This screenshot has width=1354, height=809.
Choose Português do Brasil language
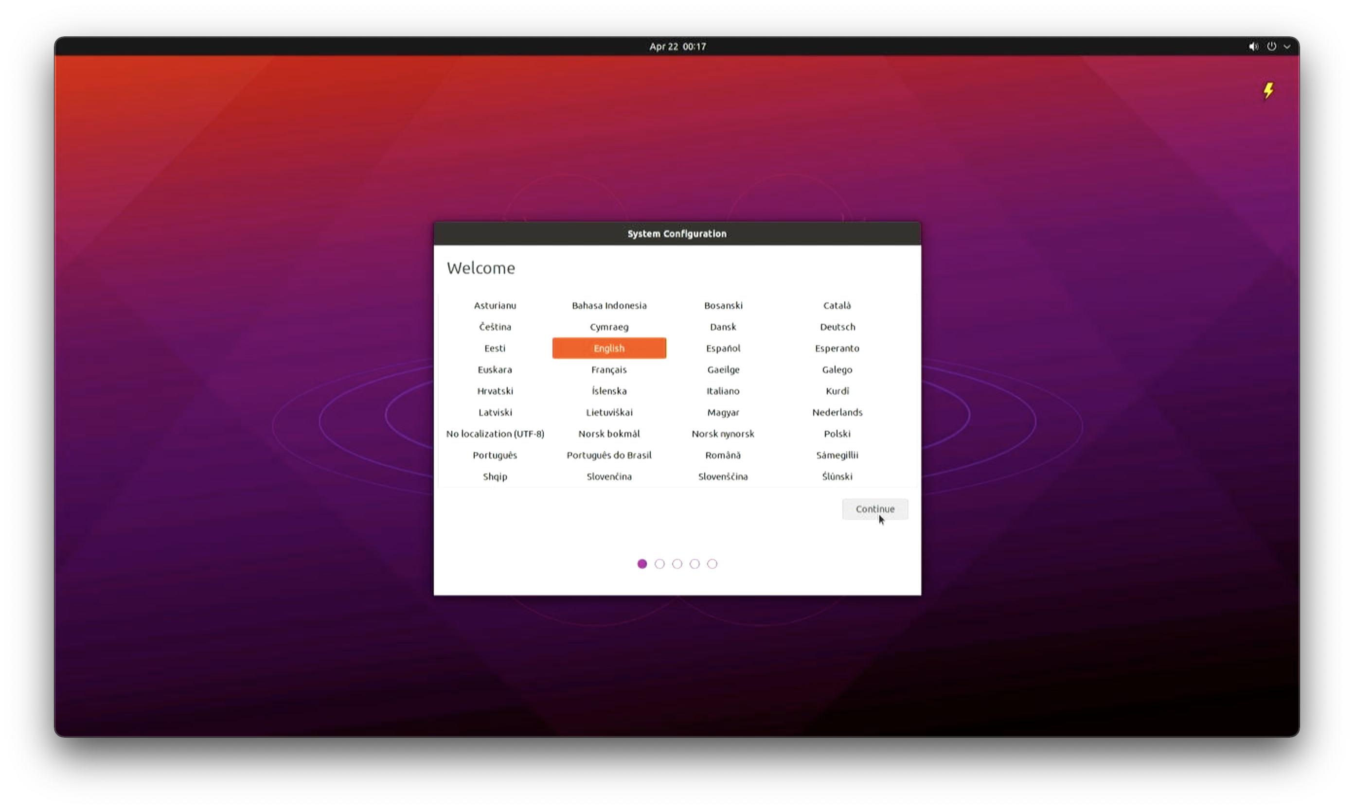pos(608,455)
